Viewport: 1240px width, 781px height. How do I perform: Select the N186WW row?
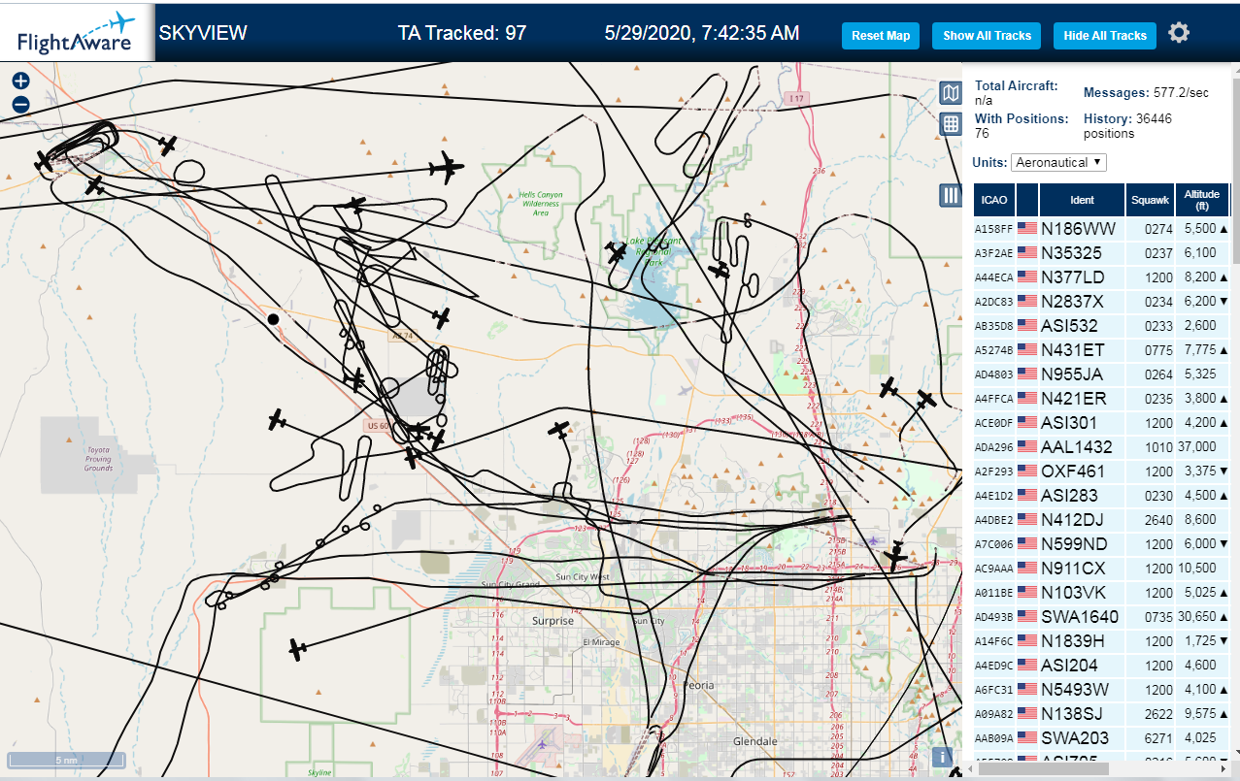tap(1102, 229)
